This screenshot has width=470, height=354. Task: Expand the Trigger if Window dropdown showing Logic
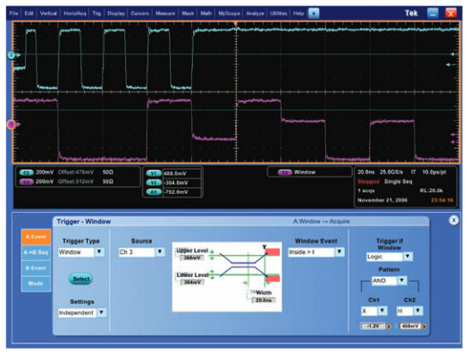point(407,257)
